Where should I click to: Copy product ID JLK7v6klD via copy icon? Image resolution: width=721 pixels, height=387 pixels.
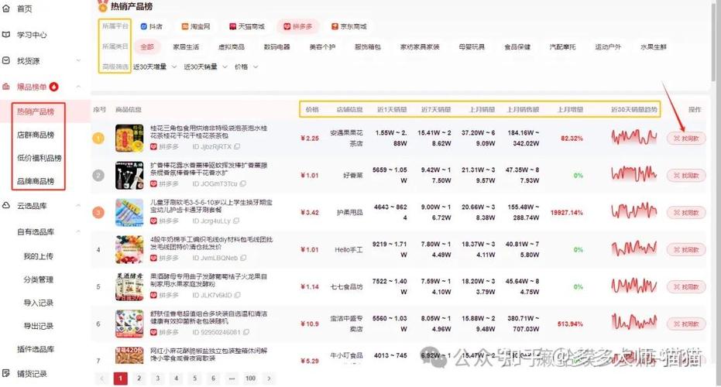[237, 295]
